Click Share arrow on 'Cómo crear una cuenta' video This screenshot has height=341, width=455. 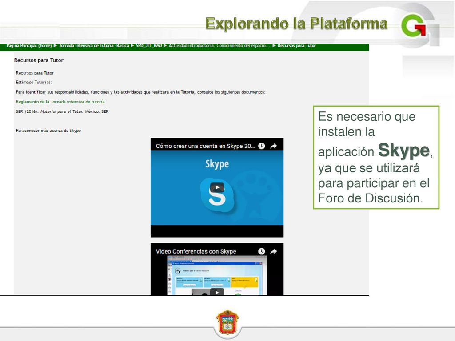click(273, 146)
